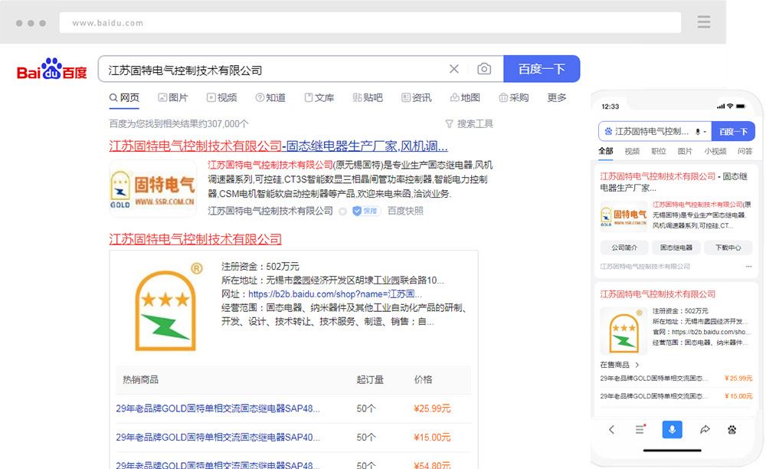Screen dimensions: 766x469
Task: Open the browser hamburger menu icon
Action: [x=703, y=22]
